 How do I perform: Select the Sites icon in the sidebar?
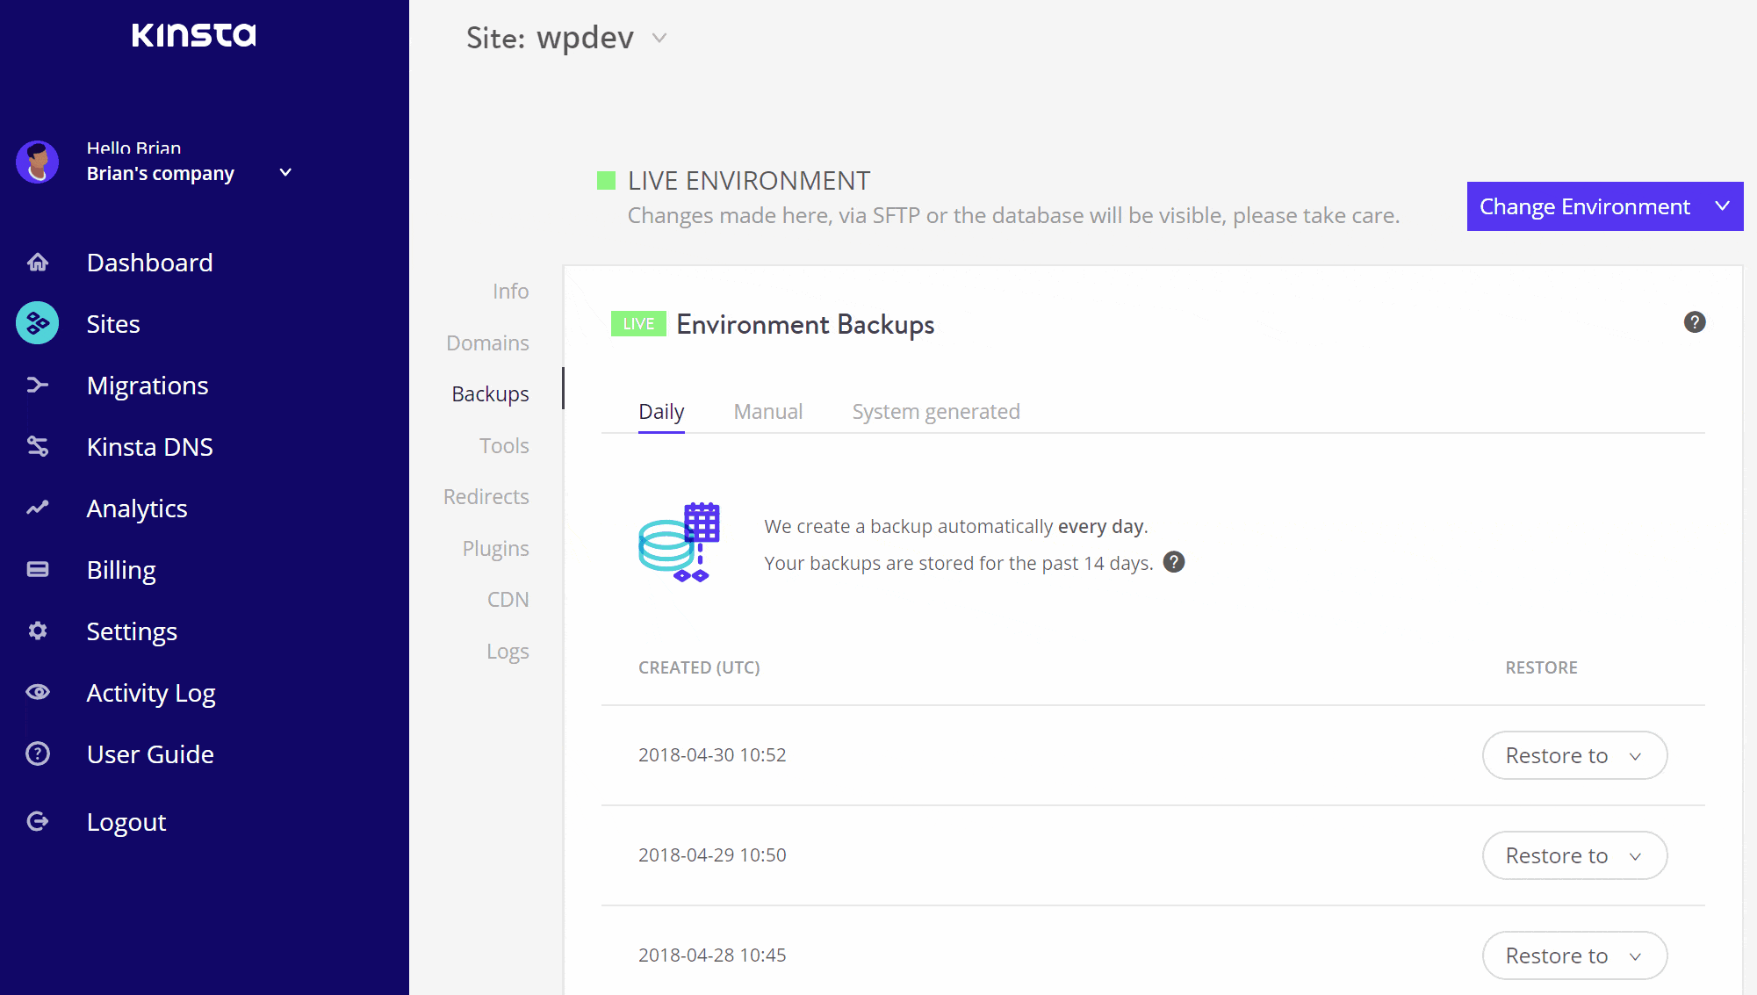coord(37,323)
